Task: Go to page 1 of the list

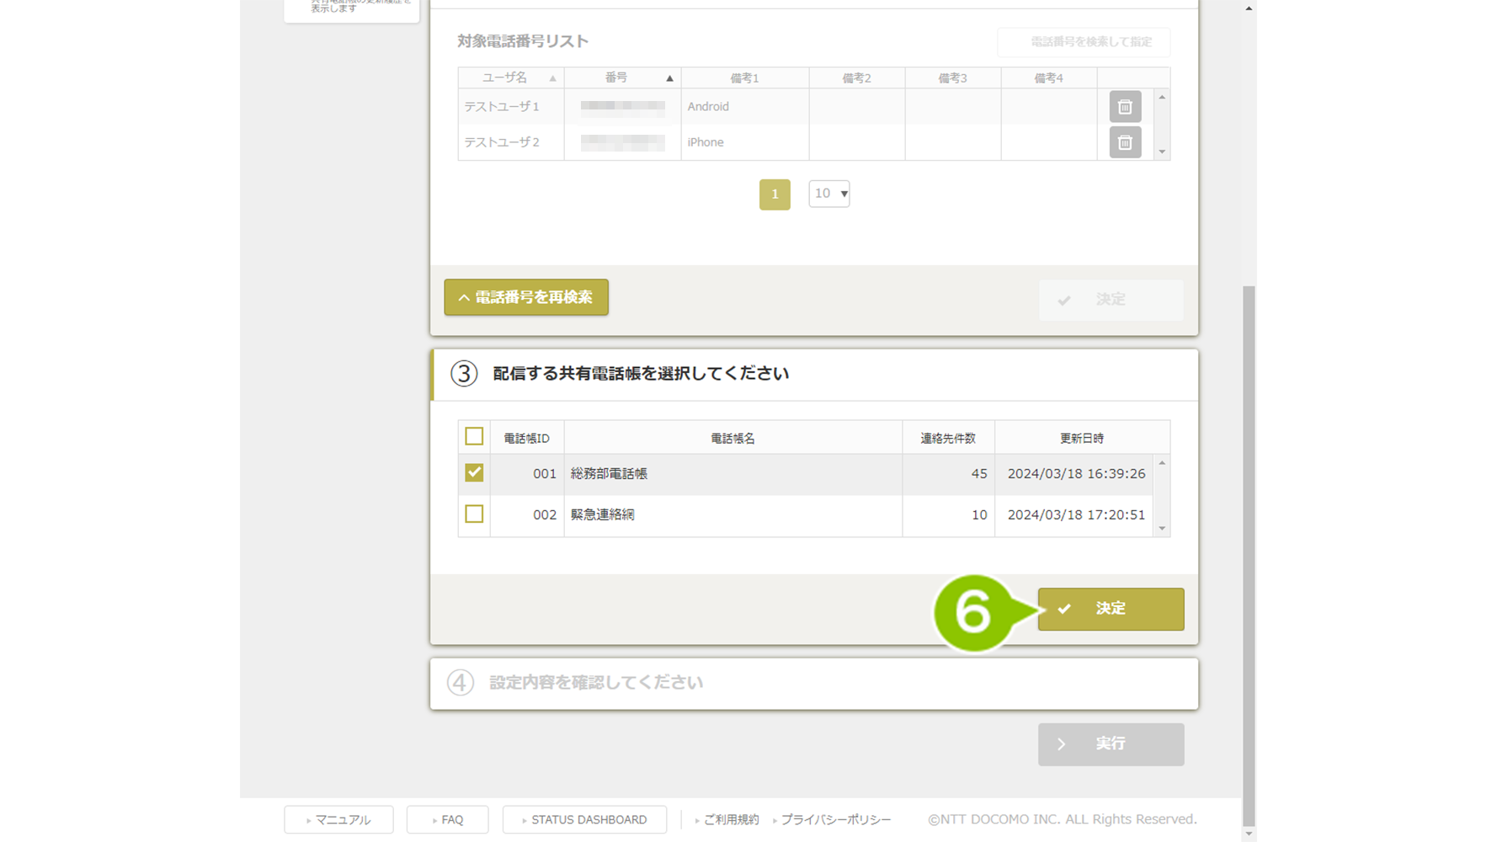Action: (x=775, y=195)
